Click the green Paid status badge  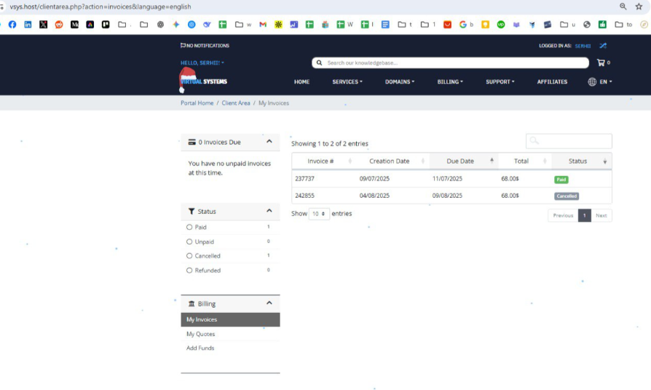tap(561, 180)
